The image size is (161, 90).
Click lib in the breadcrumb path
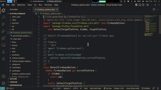[36, 13]
